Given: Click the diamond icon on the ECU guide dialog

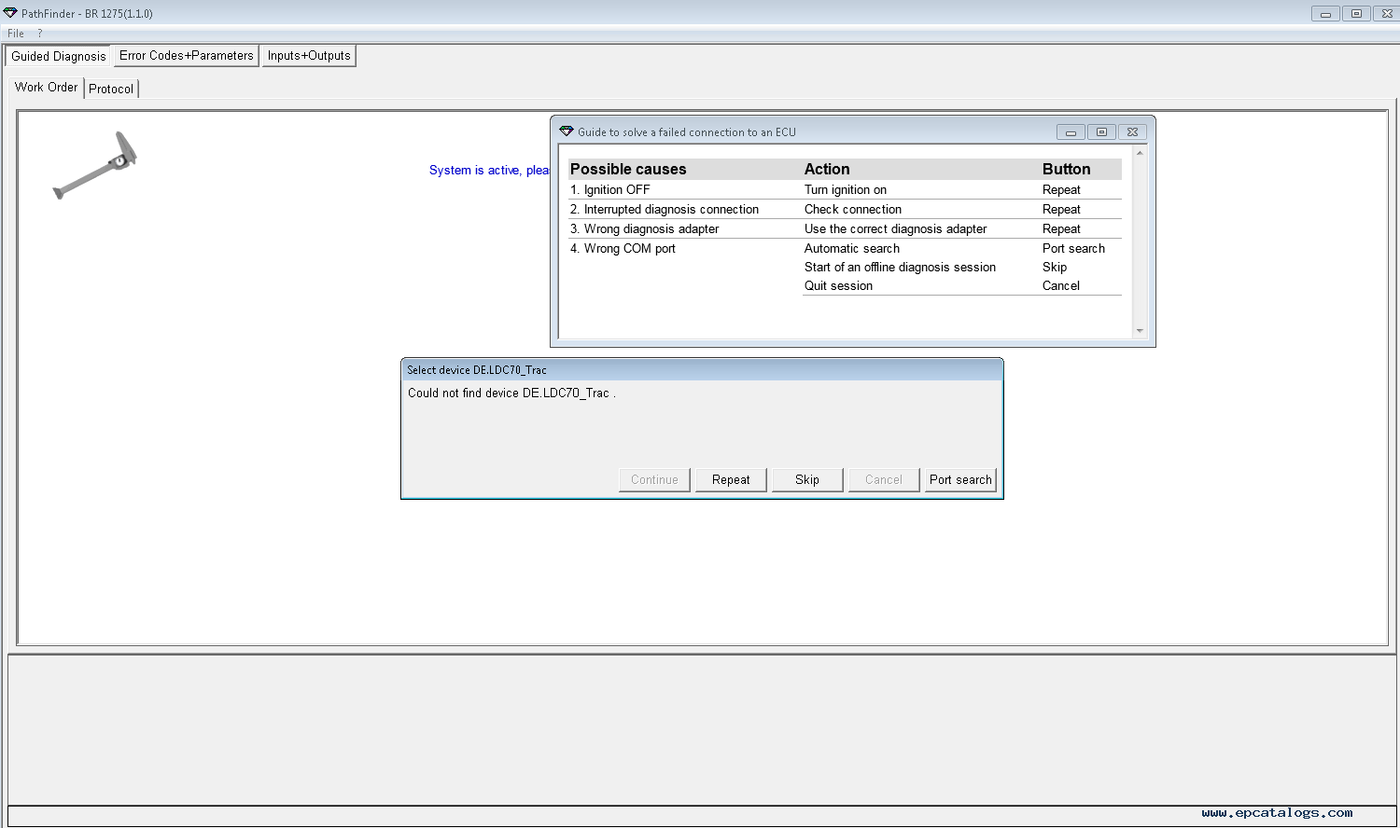Looking at the screenshot, I should pyautogui.click(x=566, y=131).
